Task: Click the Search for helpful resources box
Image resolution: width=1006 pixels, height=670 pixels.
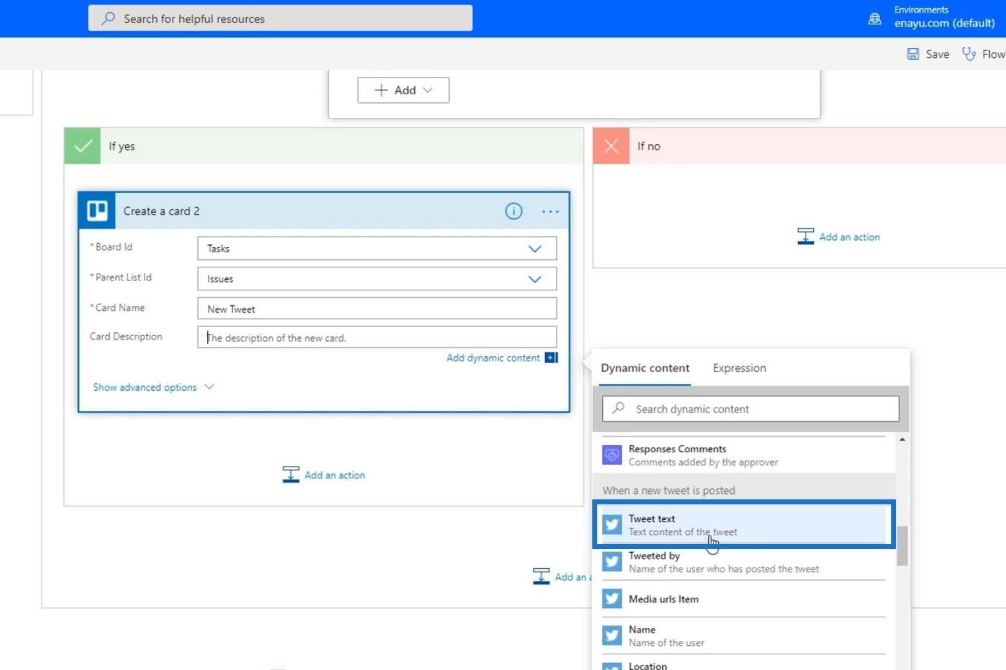Action: click(280, 19)
